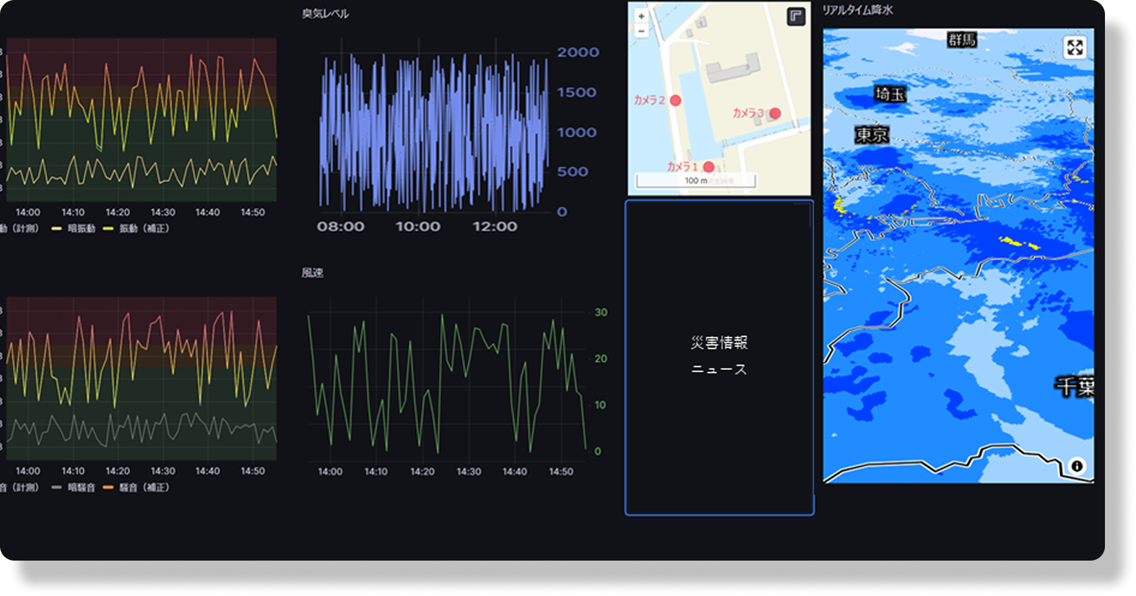Zoom in on the camera map
This screenshot has height=596, width=1136.
641,16
